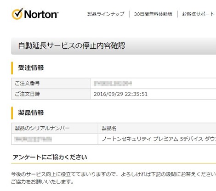Click the アンケートにご協力ください heading

pyautogui.click(x=50, y=157)
